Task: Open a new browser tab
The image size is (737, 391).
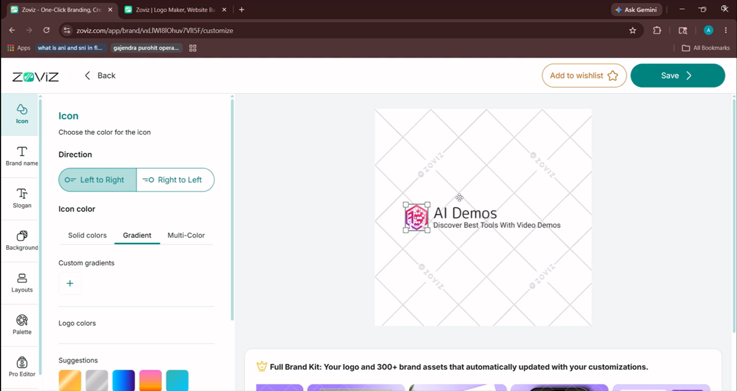Action: 241,10
